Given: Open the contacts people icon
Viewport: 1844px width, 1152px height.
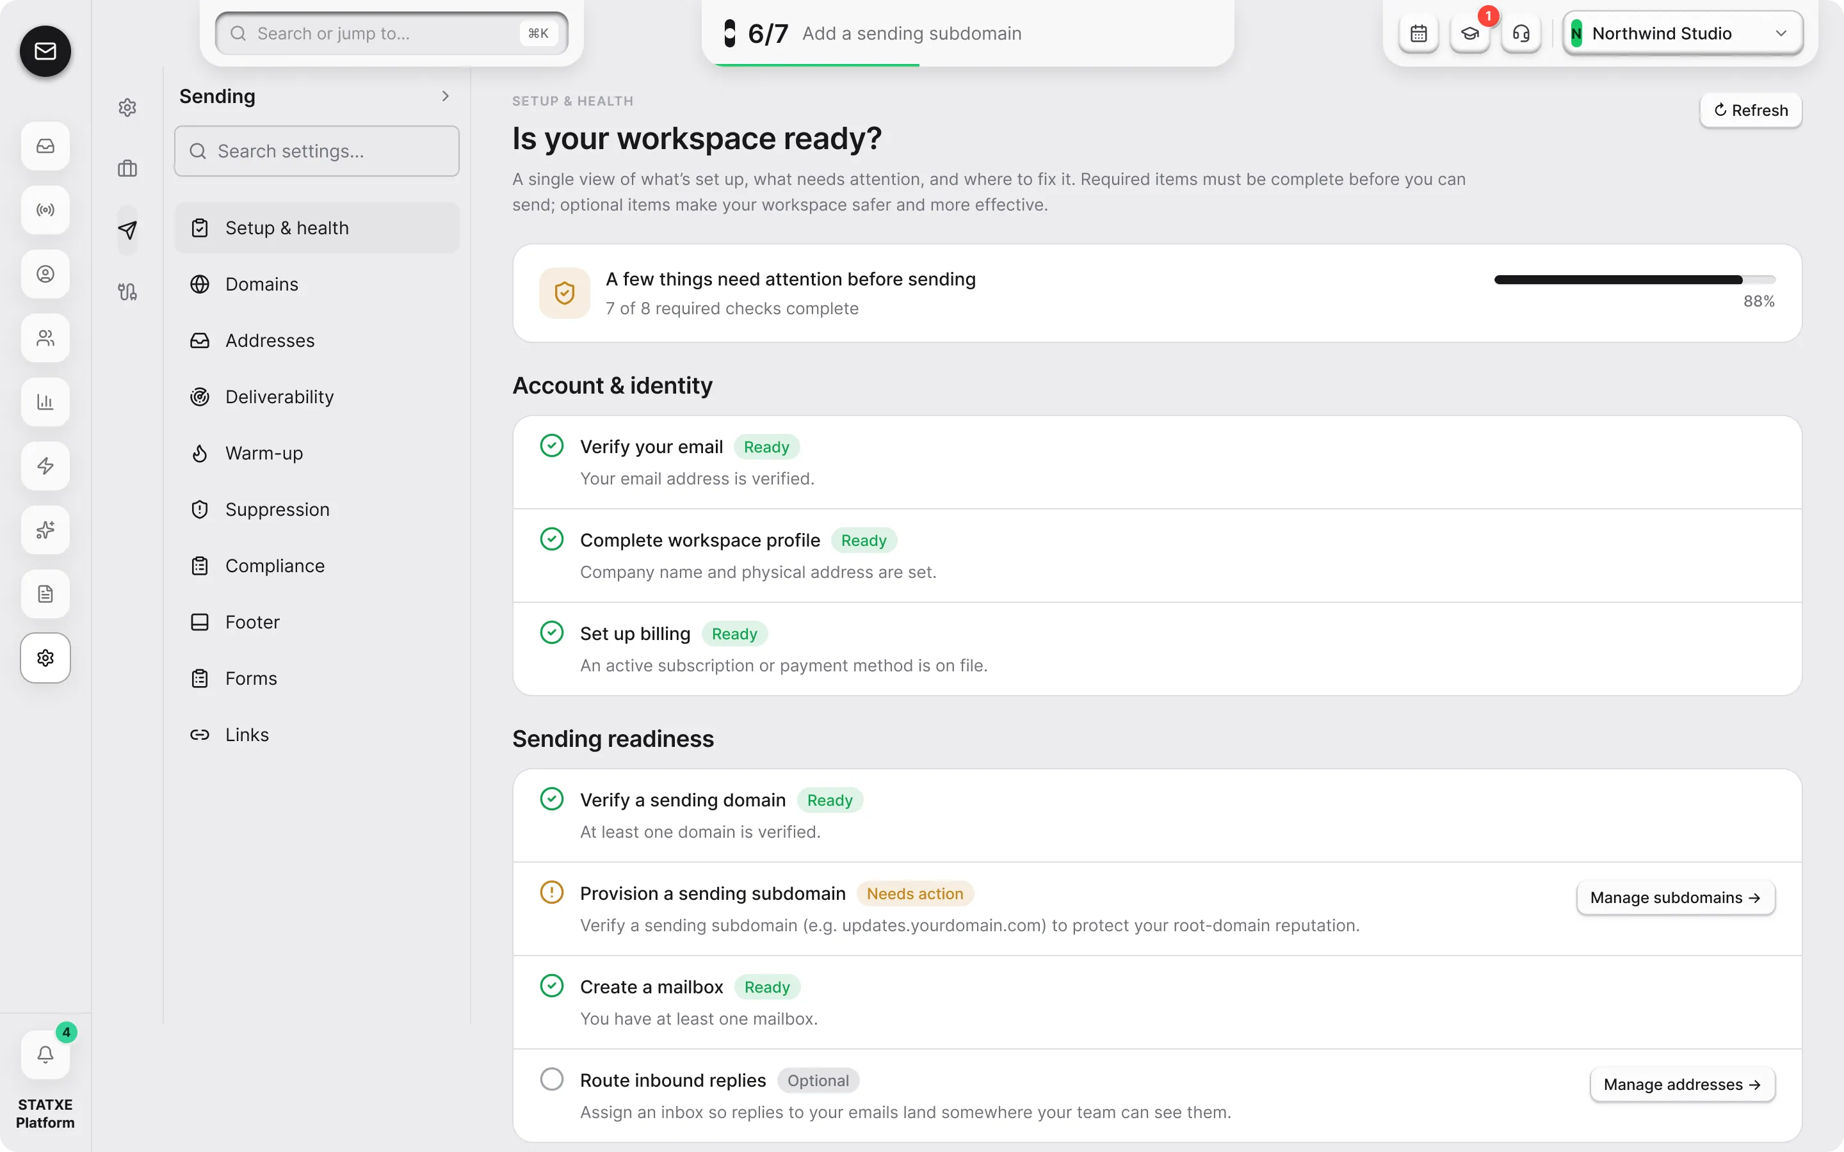Looking at the screenshot, I should [45, 337].
